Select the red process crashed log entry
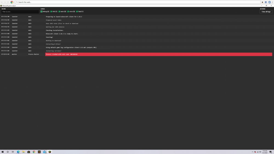This screenshot has width=274, height=154. point(158,54)
